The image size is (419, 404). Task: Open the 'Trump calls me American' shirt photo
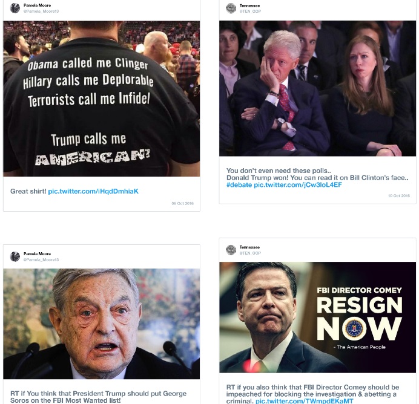coord(102,99)
